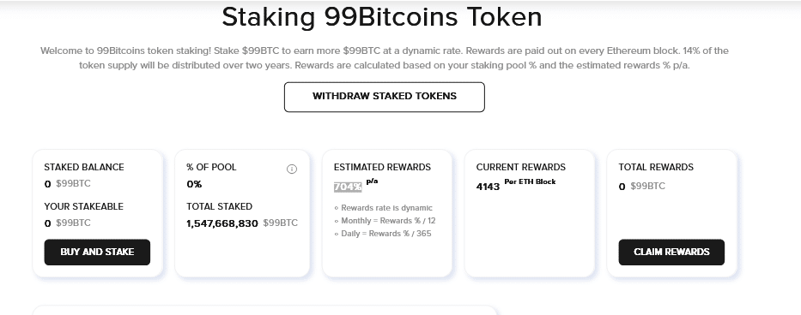
Task: Click Withdraw Staked Tokens button
Action: click(384, 97)
